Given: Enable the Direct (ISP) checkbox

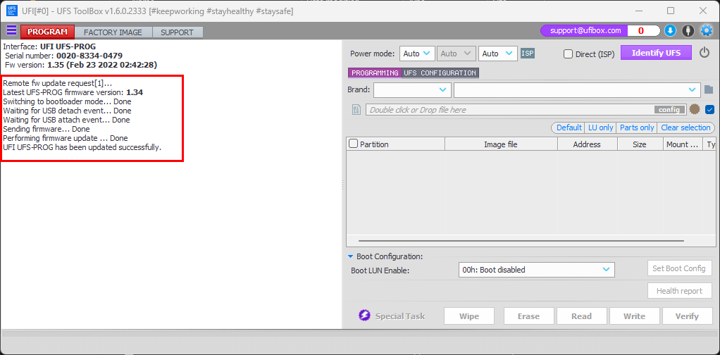Looking at the screenshot, I should point(568,54).
